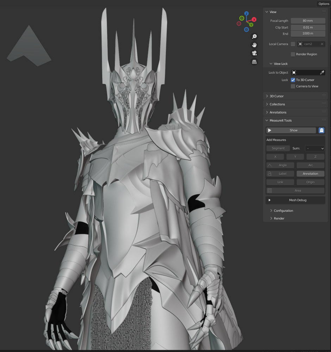Screen dimensions: 331x352
Task: Click the Segment measure button
Action: [x=278, y=148]
